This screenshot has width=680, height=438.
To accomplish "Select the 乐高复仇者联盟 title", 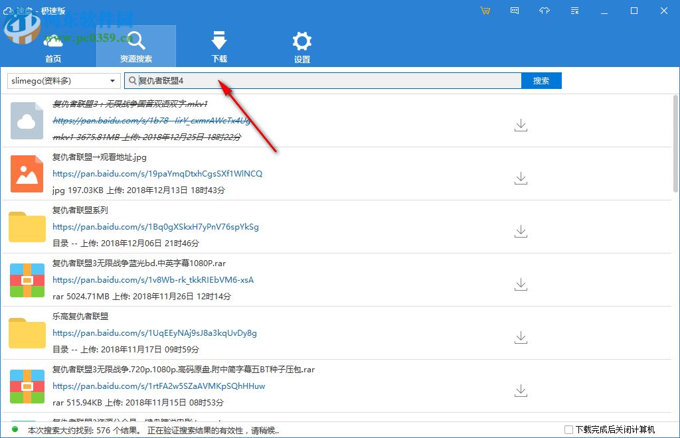I will coord(80,317).
